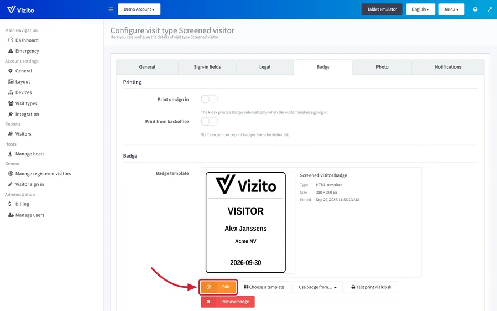
Task: Click the X icon on Remove badge
Action: tap(208, 302)
